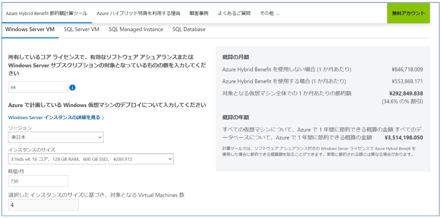Select the annual savings value ¥3,514,198.050
The width and height of the screenshot is (442, 218).
click(404, 138)
